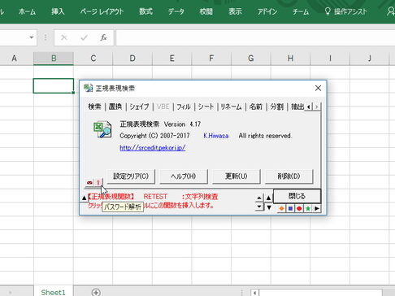Switch to フィル tab in dialog

click(x=184, y=107)
